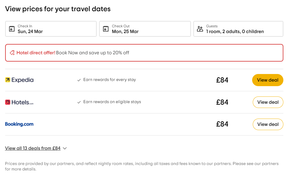The height and width of the screenshot is (175, 287).
Task: Click the checkmark beside Hotels.com rewards text
Action: [x=79, y=102]
